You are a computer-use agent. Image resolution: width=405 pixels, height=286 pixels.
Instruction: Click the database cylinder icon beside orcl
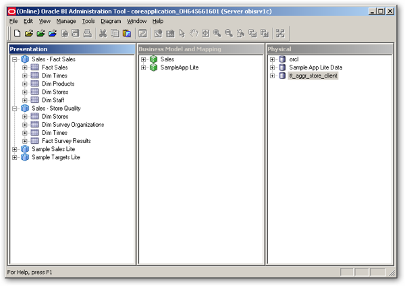pos(282,59)
